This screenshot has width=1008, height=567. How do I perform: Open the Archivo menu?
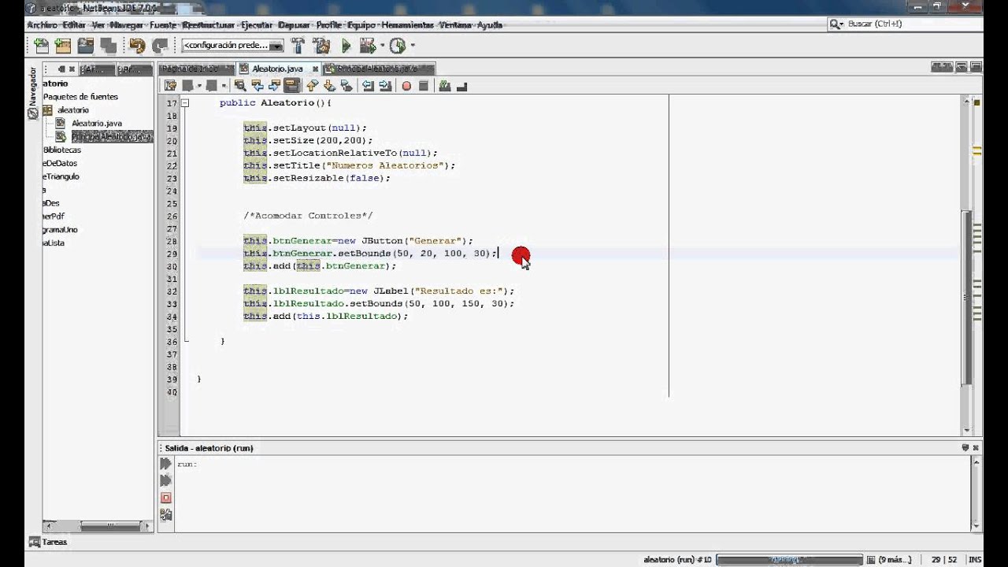(x=42, y=24)
